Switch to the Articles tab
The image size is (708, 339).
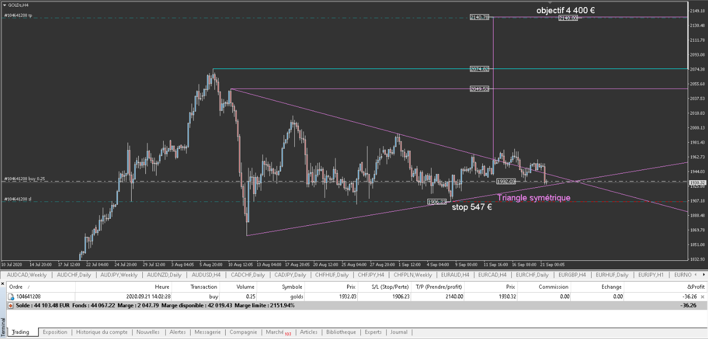pos(309,332)
